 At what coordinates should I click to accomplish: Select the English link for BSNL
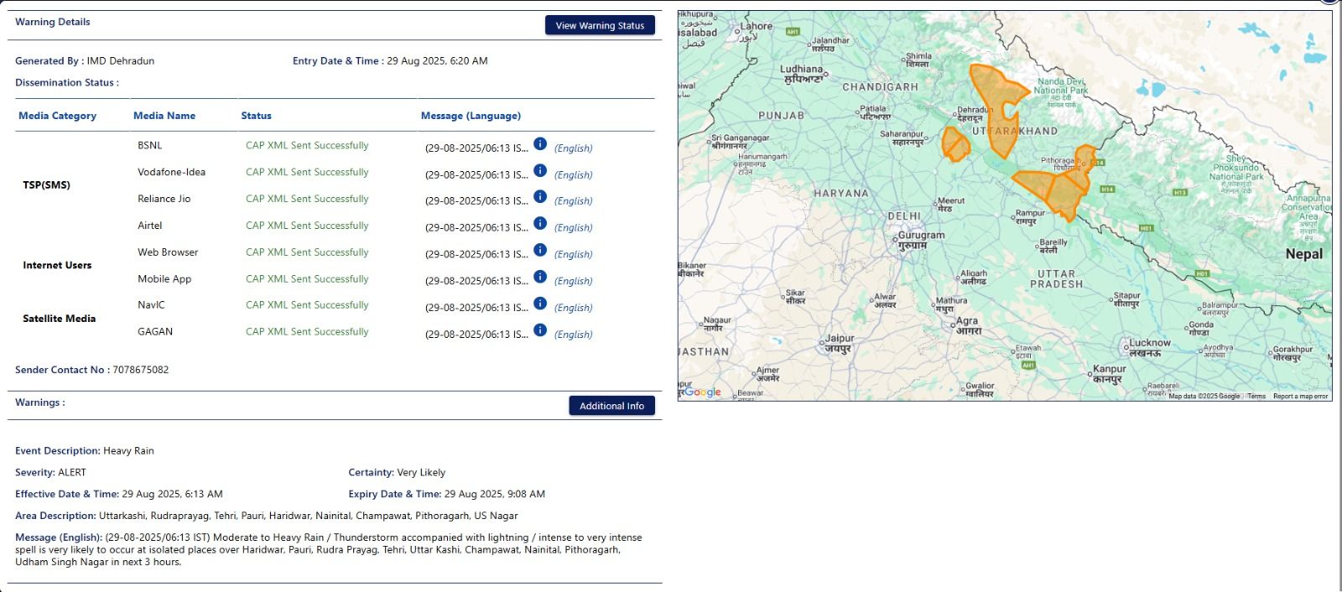(x=573, y=148)
